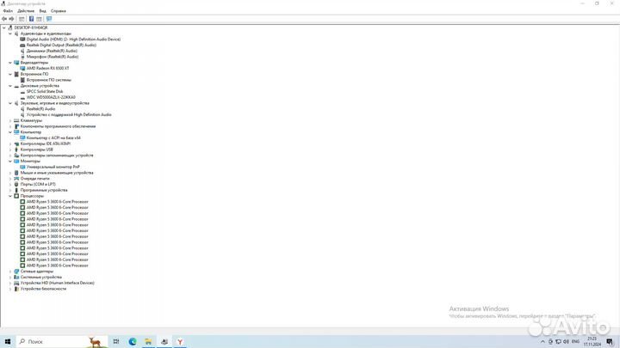Click the blue Help toolbar icon

coord(31,18)
